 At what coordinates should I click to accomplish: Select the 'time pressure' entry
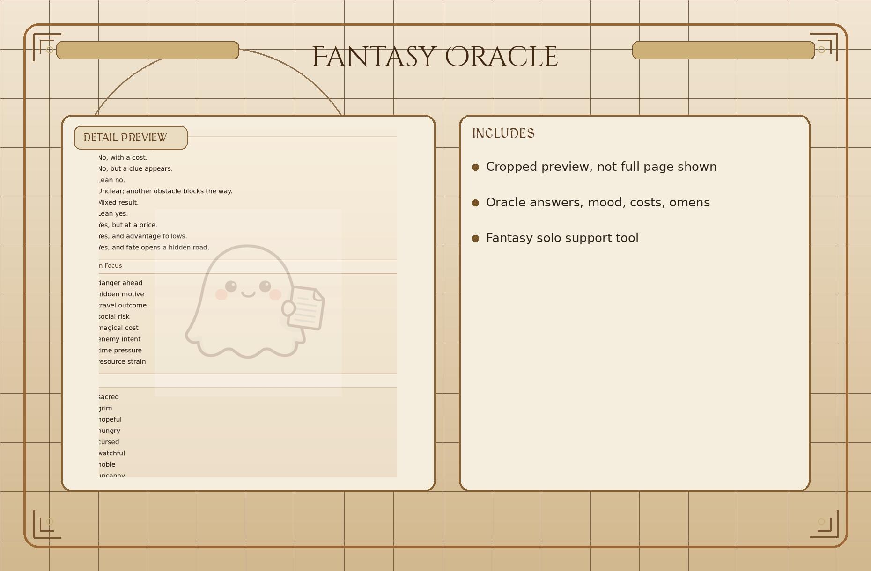120,350
